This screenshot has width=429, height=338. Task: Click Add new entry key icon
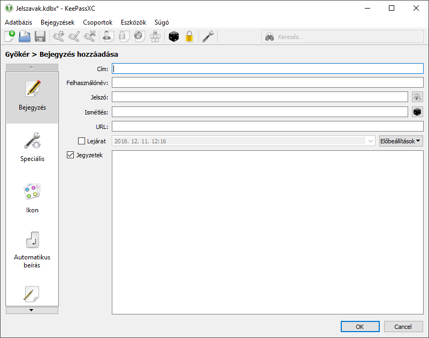58,36
